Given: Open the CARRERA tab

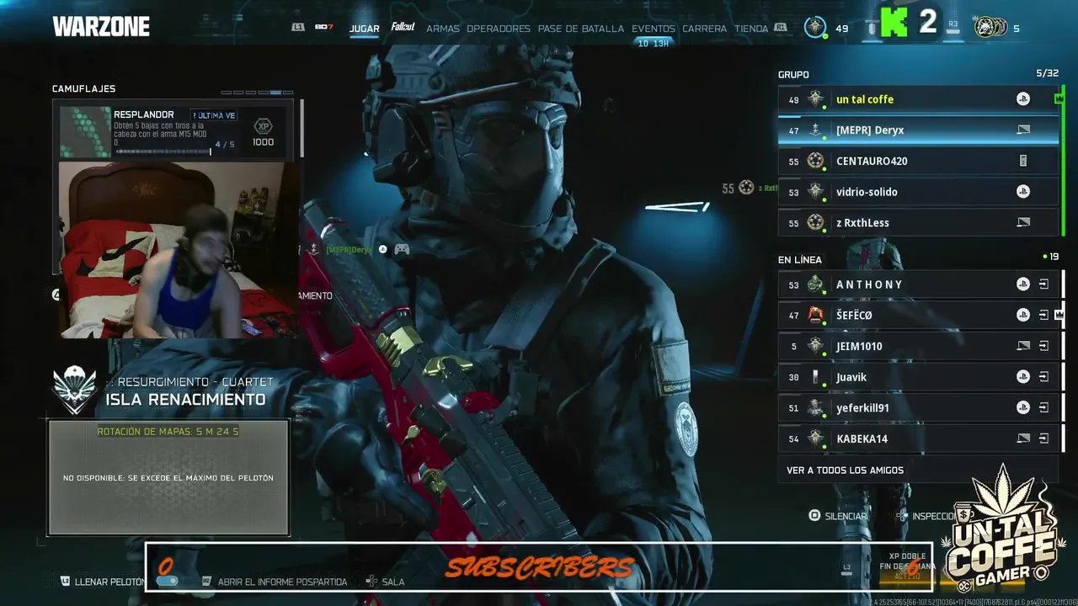Looking at the screenshot, I should 704,29.
